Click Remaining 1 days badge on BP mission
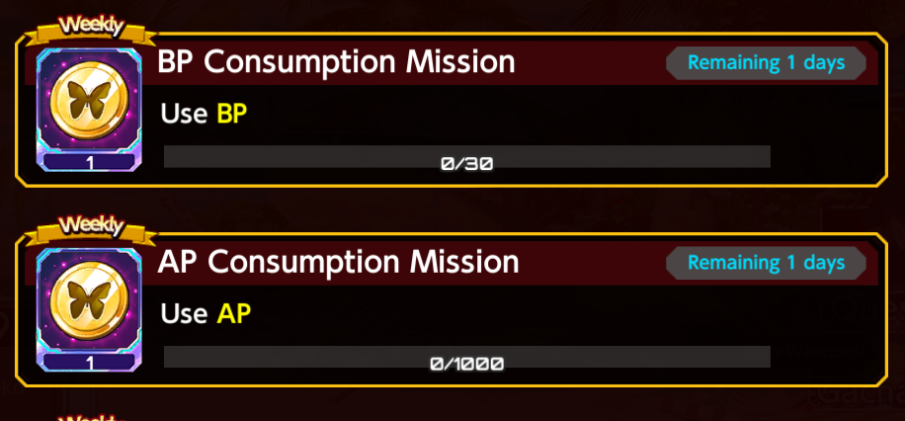This screenshot has width=905, height=421. [x=766, y=63]
